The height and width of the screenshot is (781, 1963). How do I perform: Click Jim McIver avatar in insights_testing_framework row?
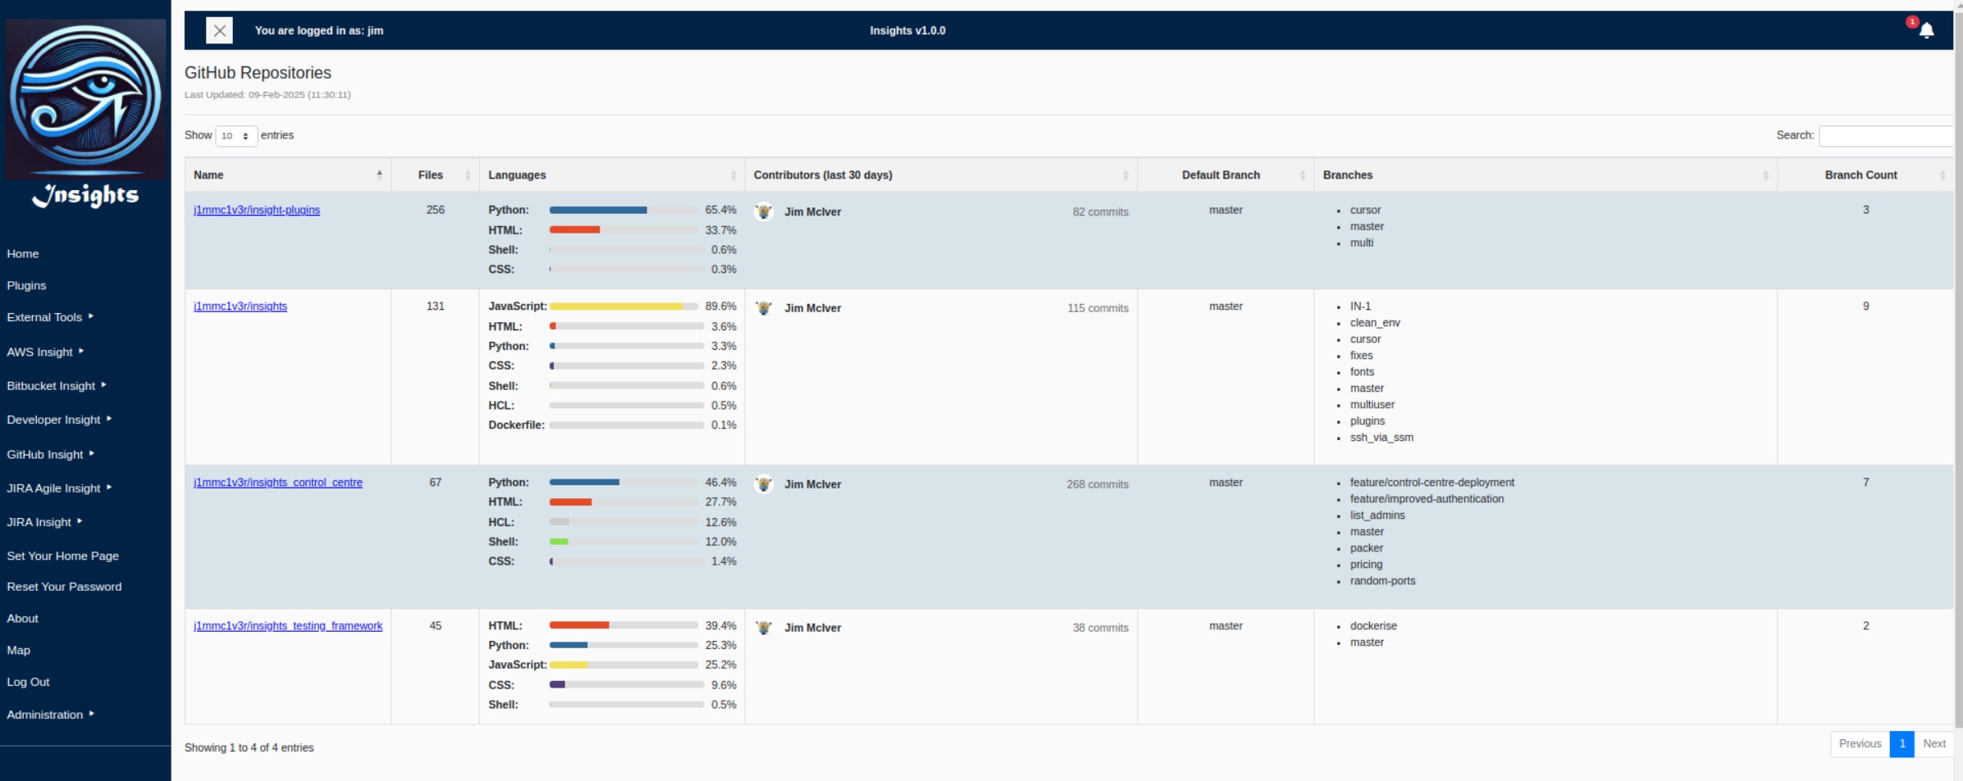coord(764,628)
